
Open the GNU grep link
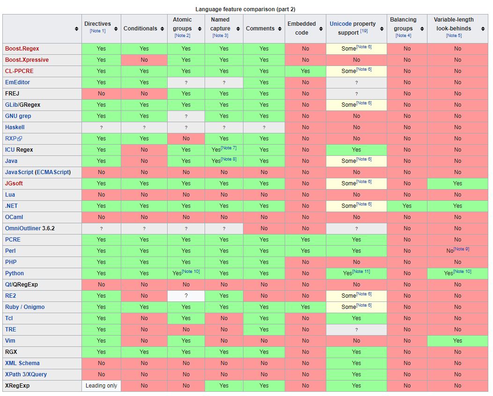tap(18, 116)
